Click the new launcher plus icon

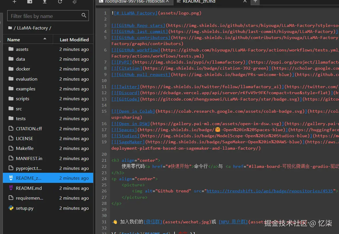14,1
